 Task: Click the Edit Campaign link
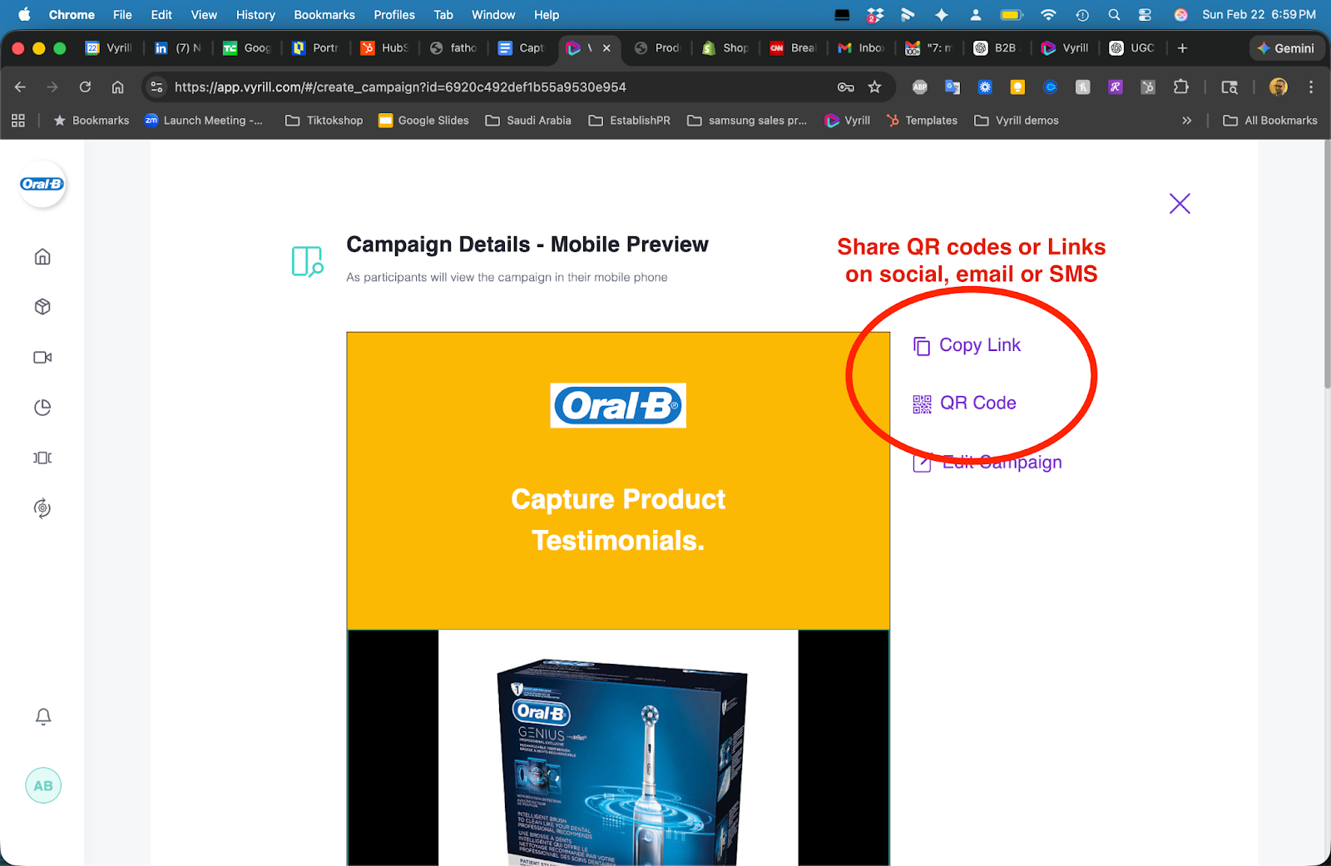click(x=1002, y=463)
